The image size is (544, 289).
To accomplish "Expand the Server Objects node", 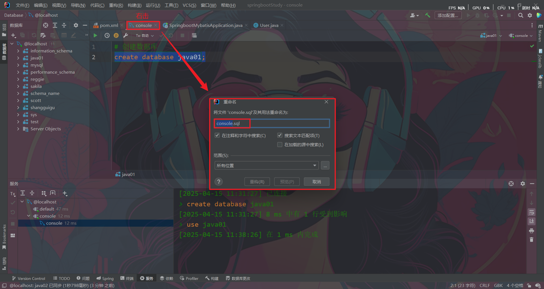I will coord(18,129).
